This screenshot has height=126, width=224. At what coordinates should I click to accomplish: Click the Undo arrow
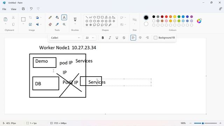31,9
